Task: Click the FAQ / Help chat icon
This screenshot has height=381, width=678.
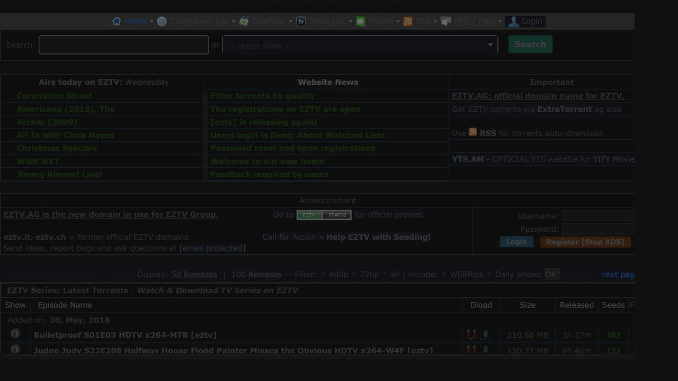Action: 446,21
